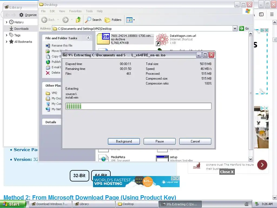The height and width of the screenshot is (208, 277).
Task: Click the My Network Places icon
Action: [x=48, y=109]
